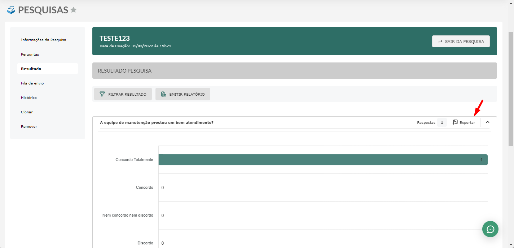Click the export icon beside Exportar
This screenshot has height=248, width=514.
(x=455, y=122)
